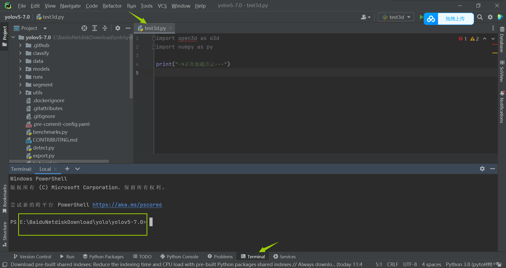Navigate to next warning in test3d.py
The image size is (506, 268).
pyautogui.click(x=493, y=39)
